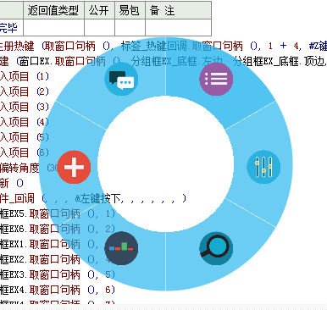
Task: Click the red plus add icon
Action: pyautogui.click(x=74, y=167)
